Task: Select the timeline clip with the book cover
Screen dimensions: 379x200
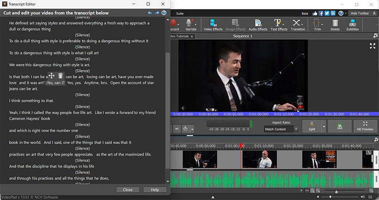Action: coord(319,159)
